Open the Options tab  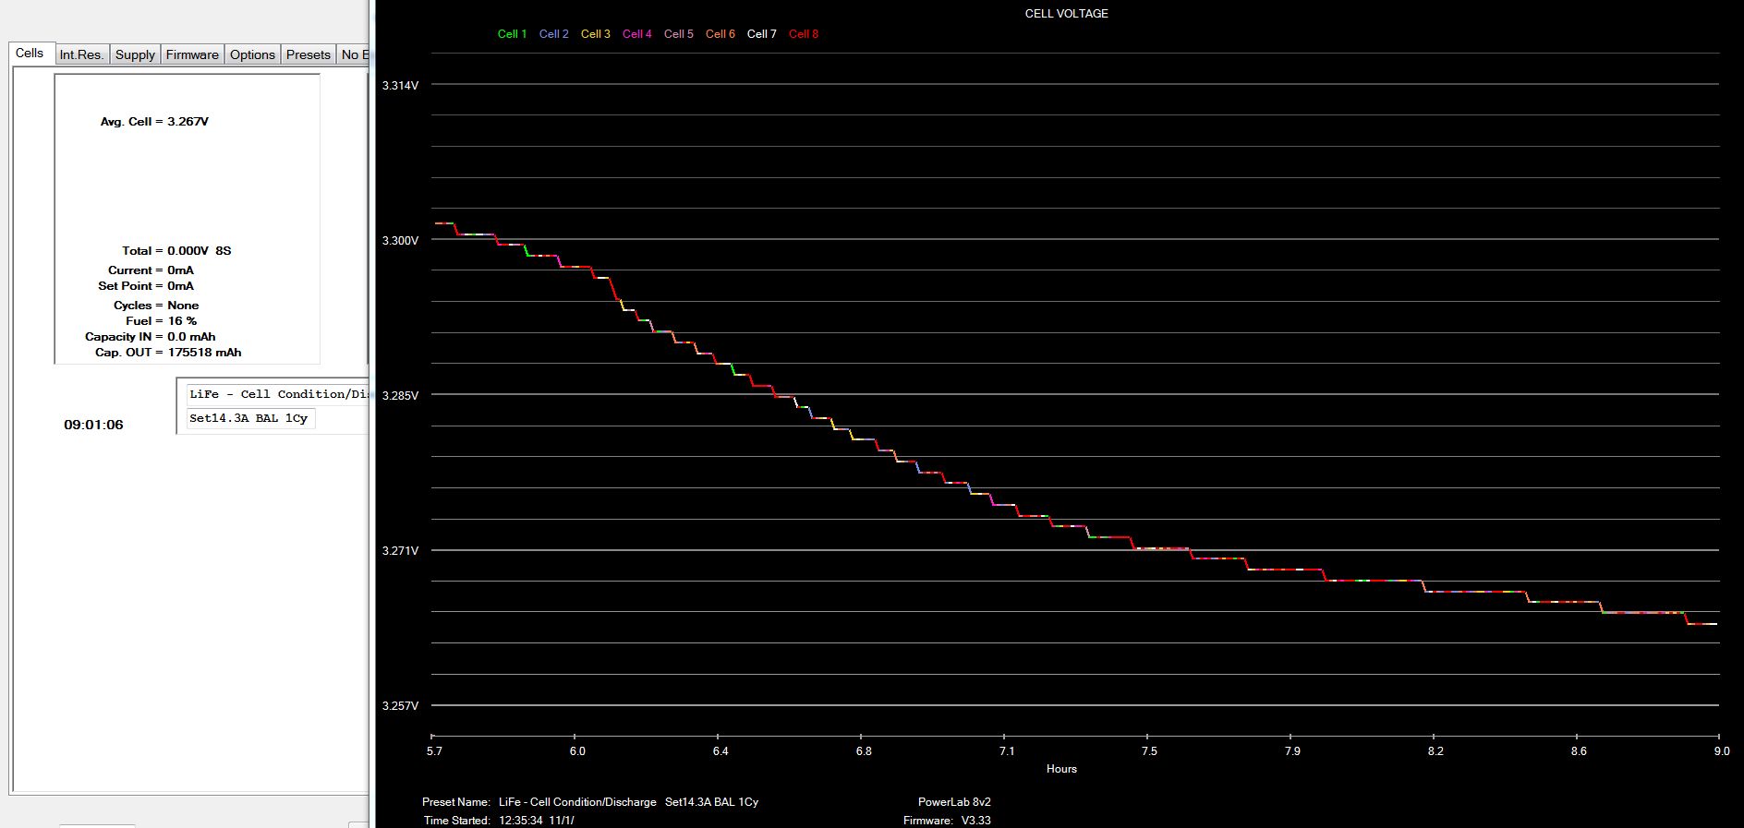tap(252, 54)
